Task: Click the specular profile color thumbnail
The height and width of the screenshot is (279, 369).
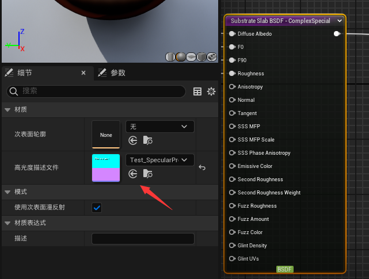Action: click(x=106, y=168)
